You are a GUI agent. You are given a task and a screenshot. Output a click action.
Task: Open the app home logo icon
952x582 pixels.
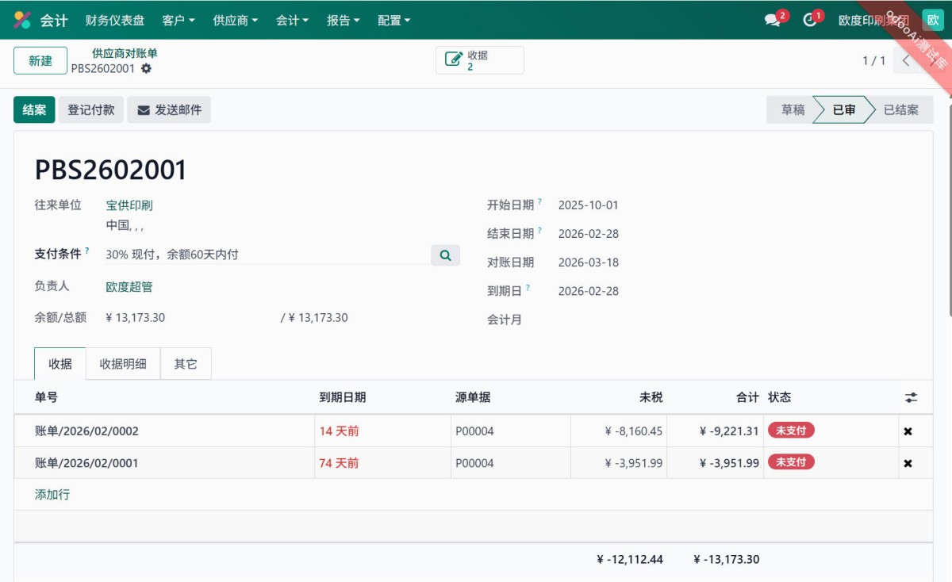tap(22, 20)
